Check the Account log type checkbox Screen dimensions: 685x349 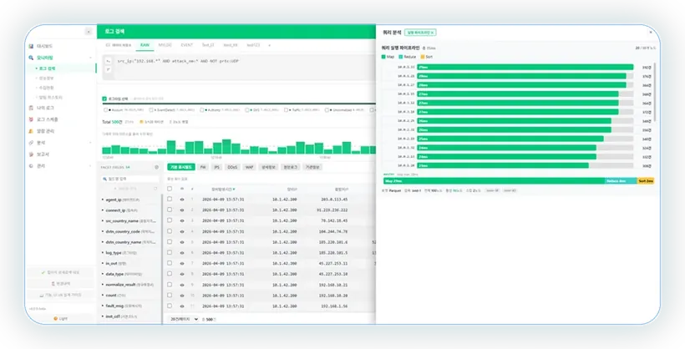[x=106, y=110]
